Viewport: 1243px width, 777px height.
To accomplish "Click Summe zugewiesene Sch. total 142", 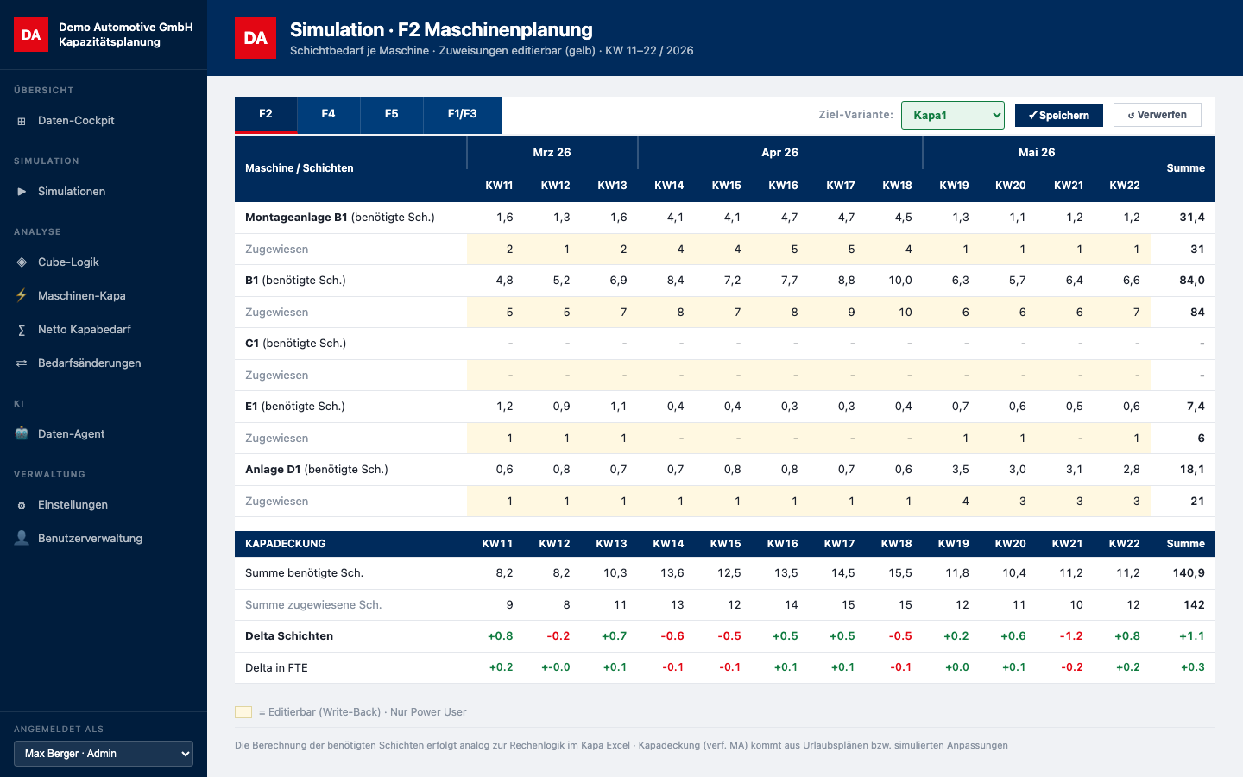I will tap(1195, 605).
